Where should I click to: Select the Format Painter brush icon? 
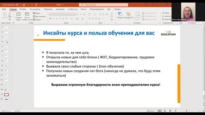coord(10,19)
